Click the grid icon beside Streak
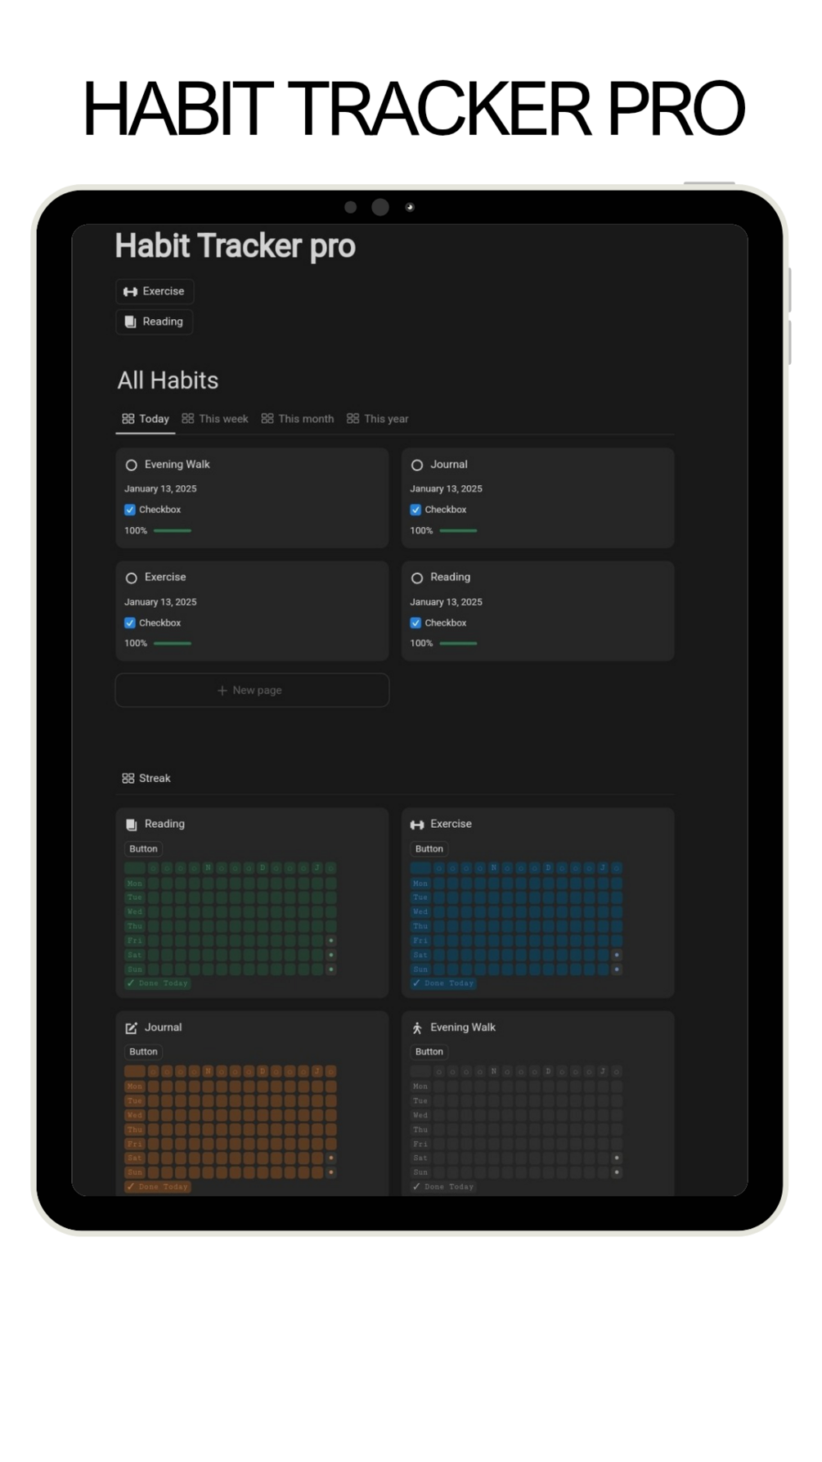Image resolution: width=822 pixels, height=1462 pixels. [x=128, y=778]
